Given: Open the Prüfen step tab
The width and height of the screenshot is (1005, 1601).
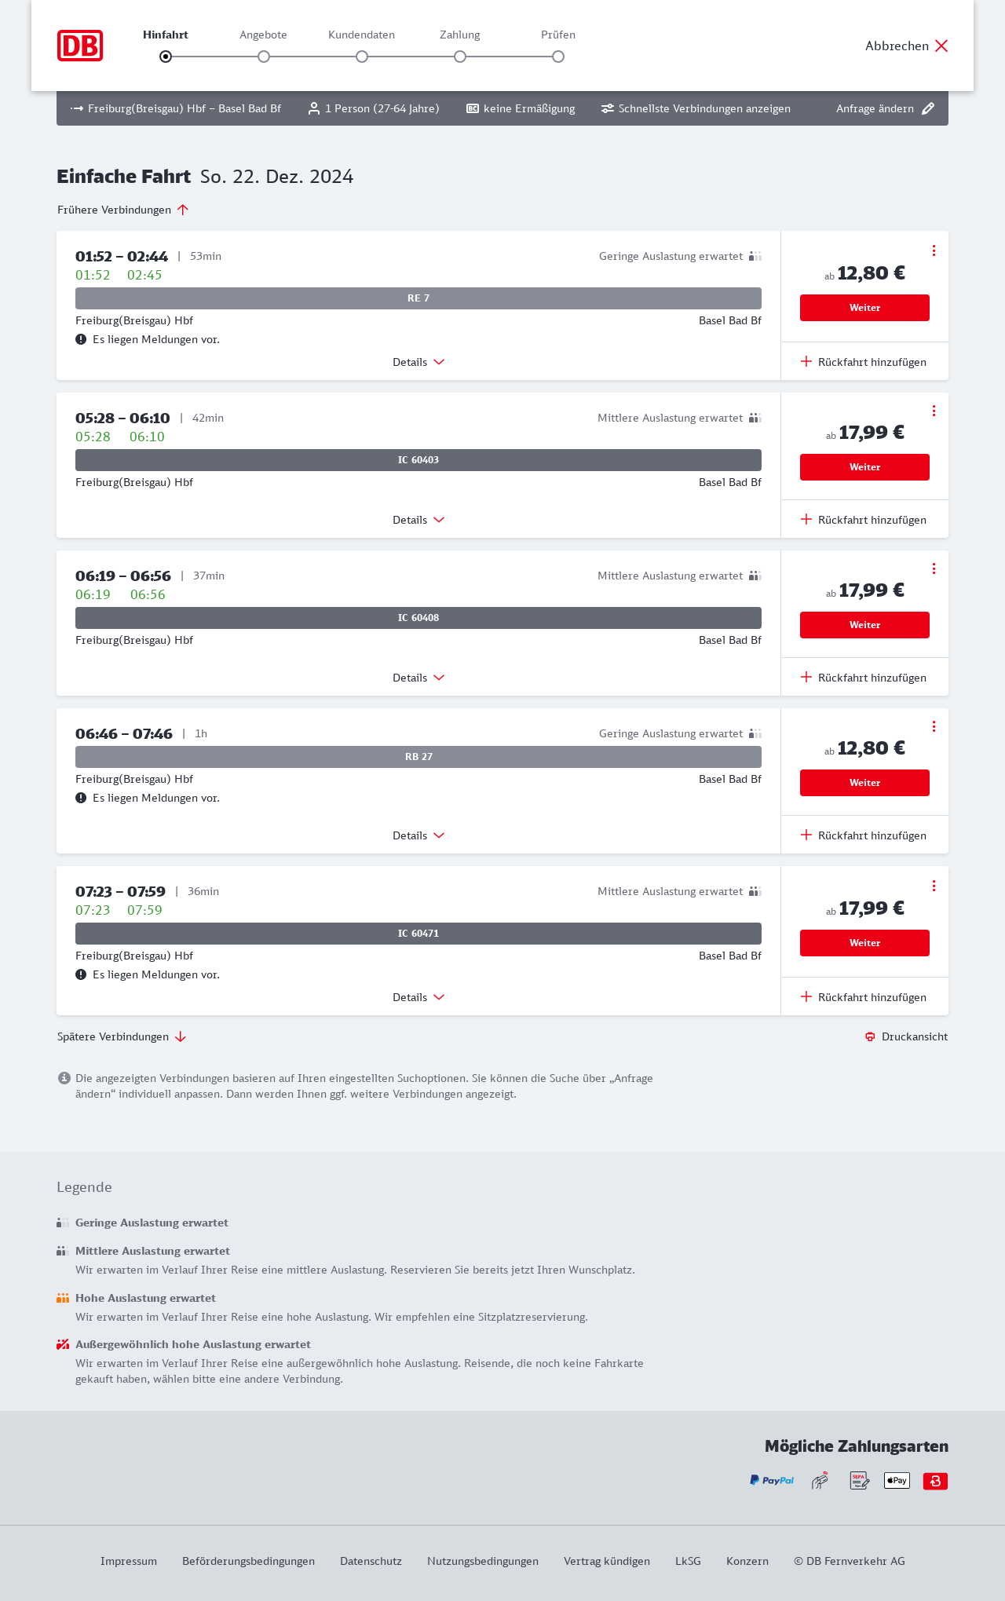Looking at the screenshot, I should (x=558, y=35).
